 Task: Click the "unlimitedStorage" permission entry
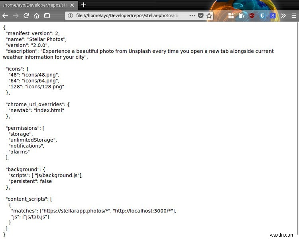(33, 140)
